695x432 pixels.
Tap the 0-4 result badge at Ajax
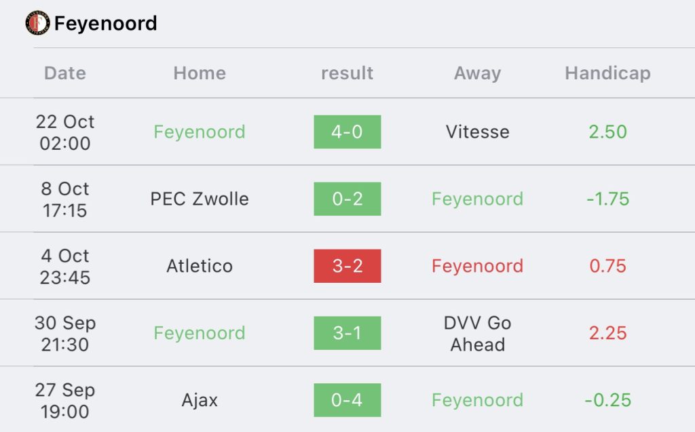pos(347,400)
